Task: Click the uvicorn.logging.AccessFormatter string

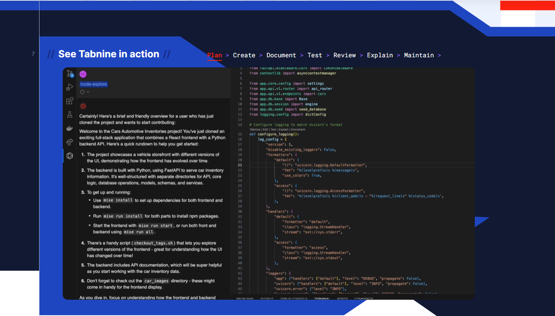Action: 330,191
